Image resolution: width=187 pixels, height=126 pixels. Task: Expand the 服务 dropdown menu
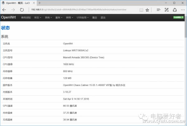click(x=59, y=18)
